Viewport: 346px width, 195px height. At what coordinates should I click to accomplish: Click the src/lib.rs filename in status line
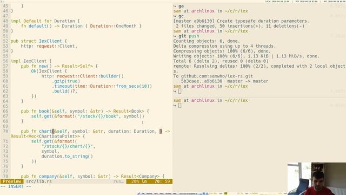tap(39, 181)
